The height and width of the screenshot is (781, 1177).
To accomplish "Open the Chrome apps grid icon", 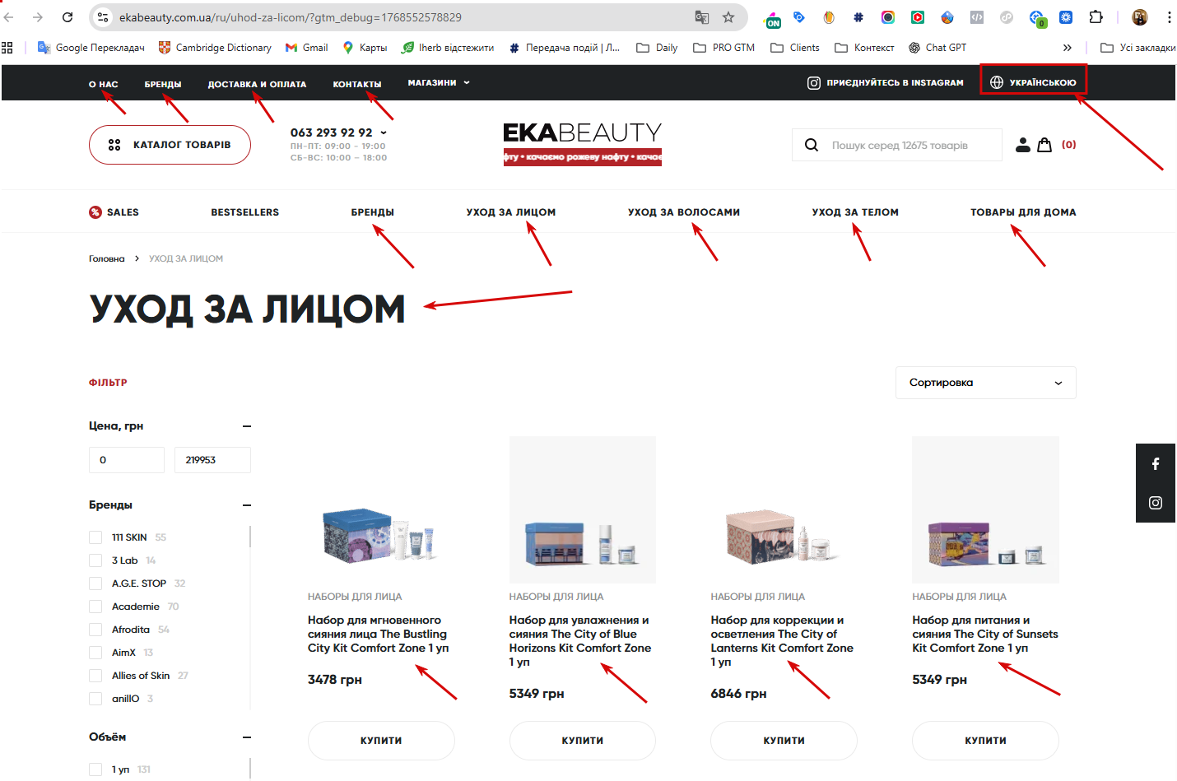I will [7, 48].
